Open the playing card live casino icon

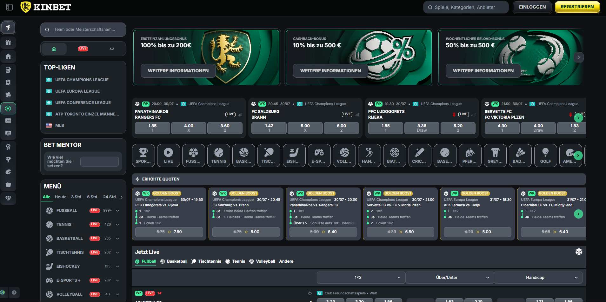point(8,82)
